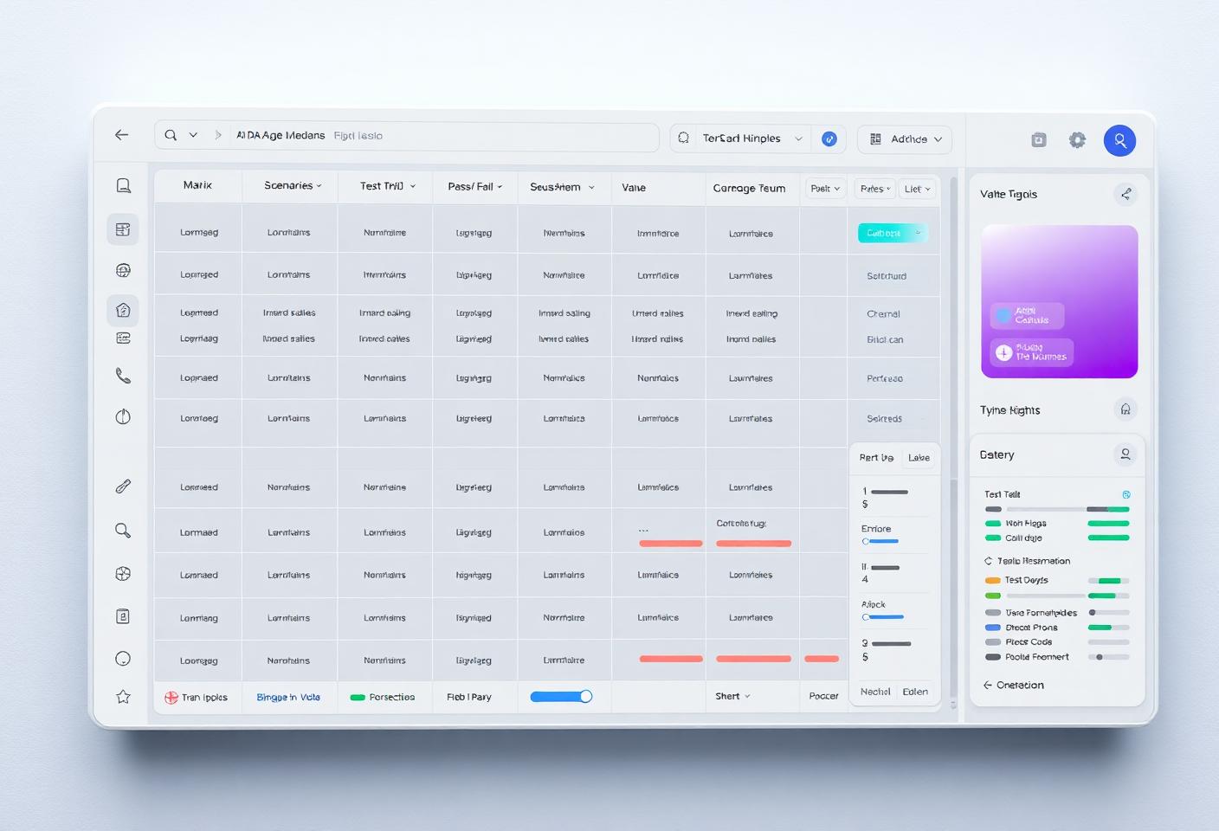Open the Pates dropdown button

tap(874, 189)
